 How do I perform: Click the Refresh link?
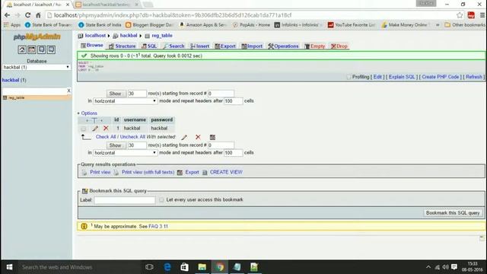[x=474, y=77]
